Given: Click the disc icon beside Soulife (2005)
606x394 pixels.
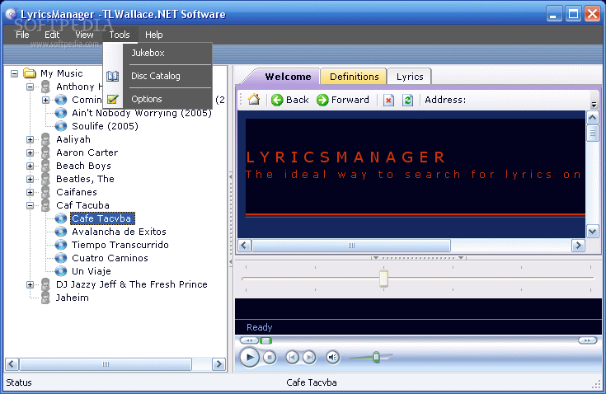Looking at the screenshot, I should pyautogui.click(x=61, y=126).
